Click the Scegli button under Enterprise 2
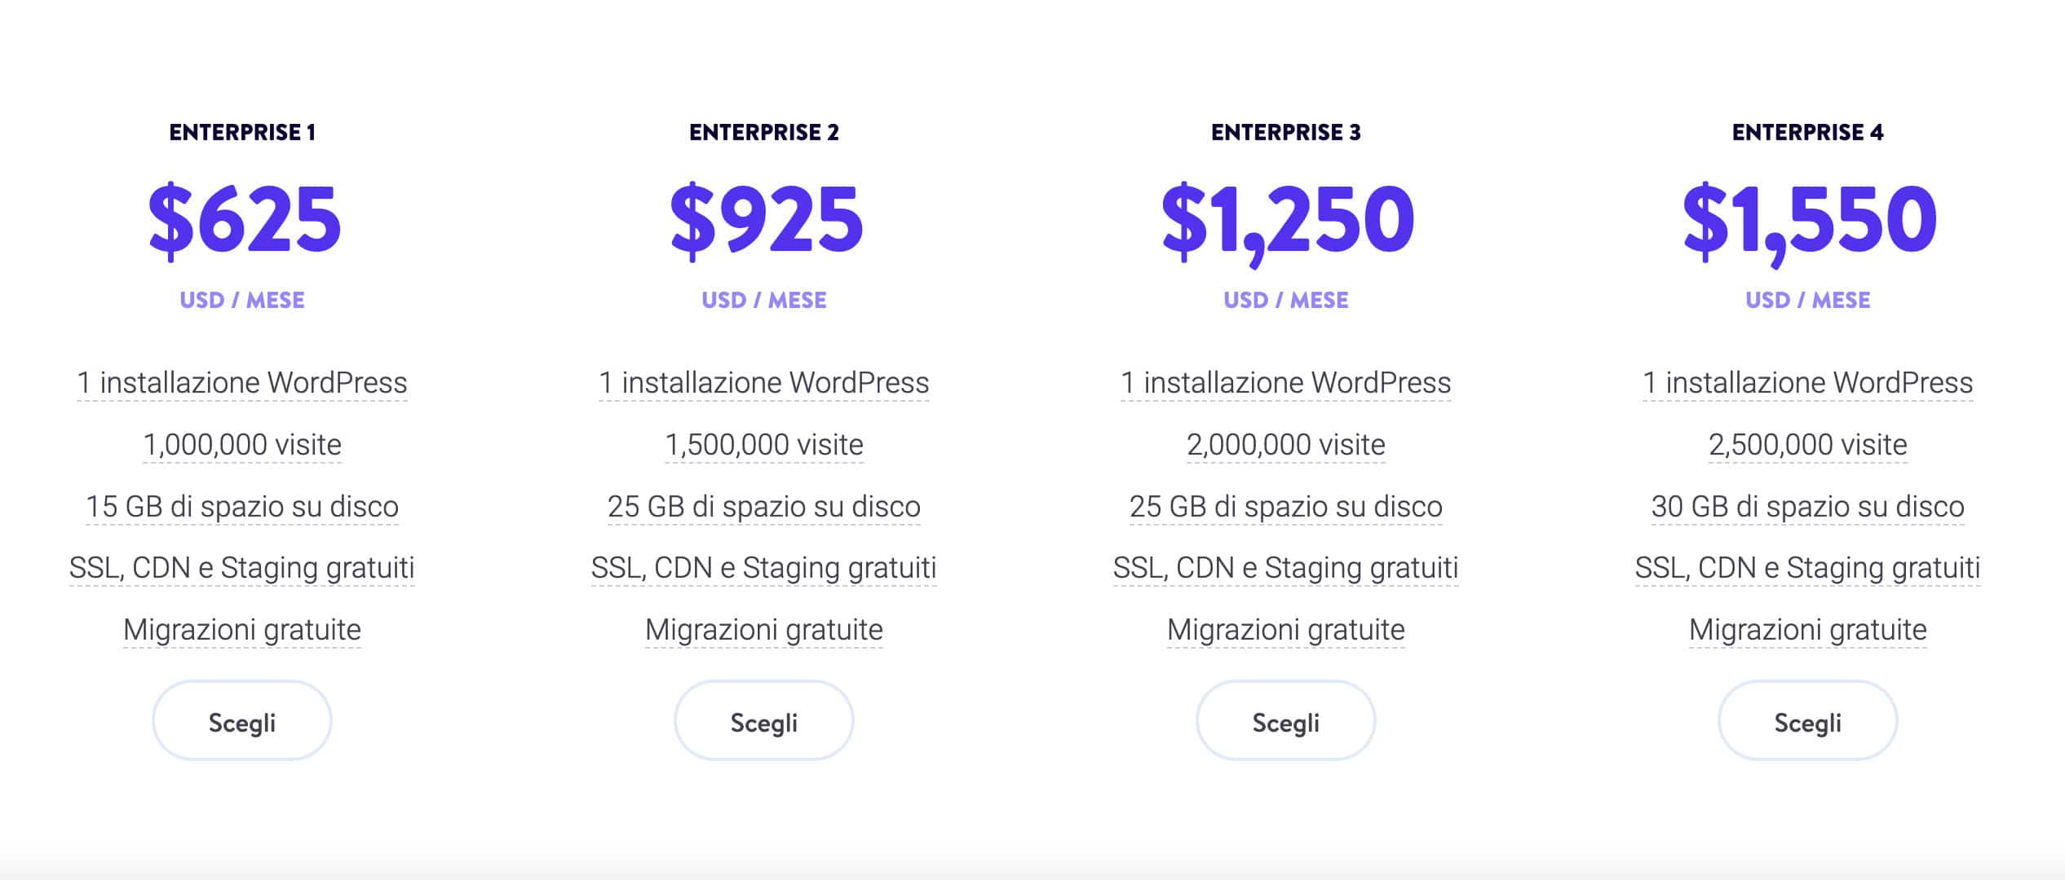The width and height of the screenshot is (2065, 880). (x=763, y=720)
